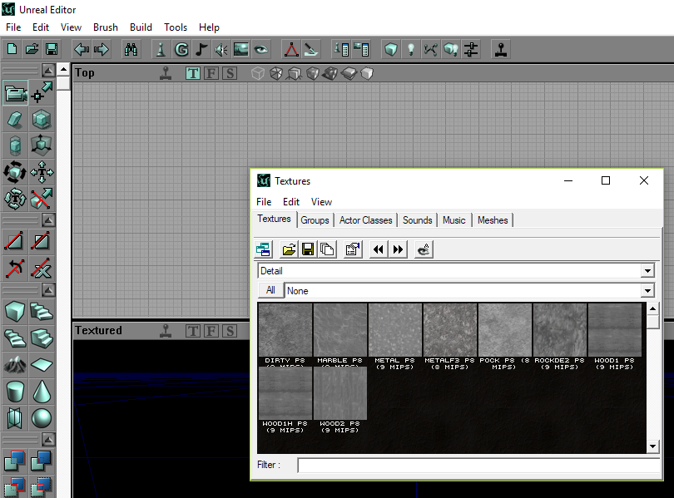Open the Texture browser landscape icon
This screenshot has width=674, height=498.
[x=241, y=49]
